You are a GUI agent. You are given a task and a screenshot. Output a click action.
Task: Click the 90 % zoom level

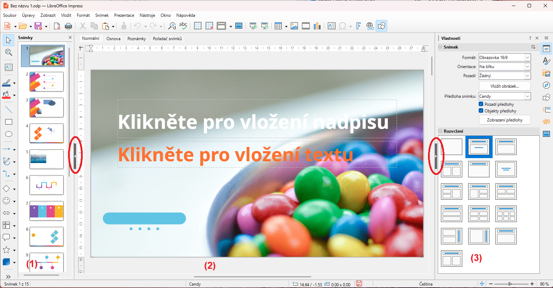coord(544,284)
